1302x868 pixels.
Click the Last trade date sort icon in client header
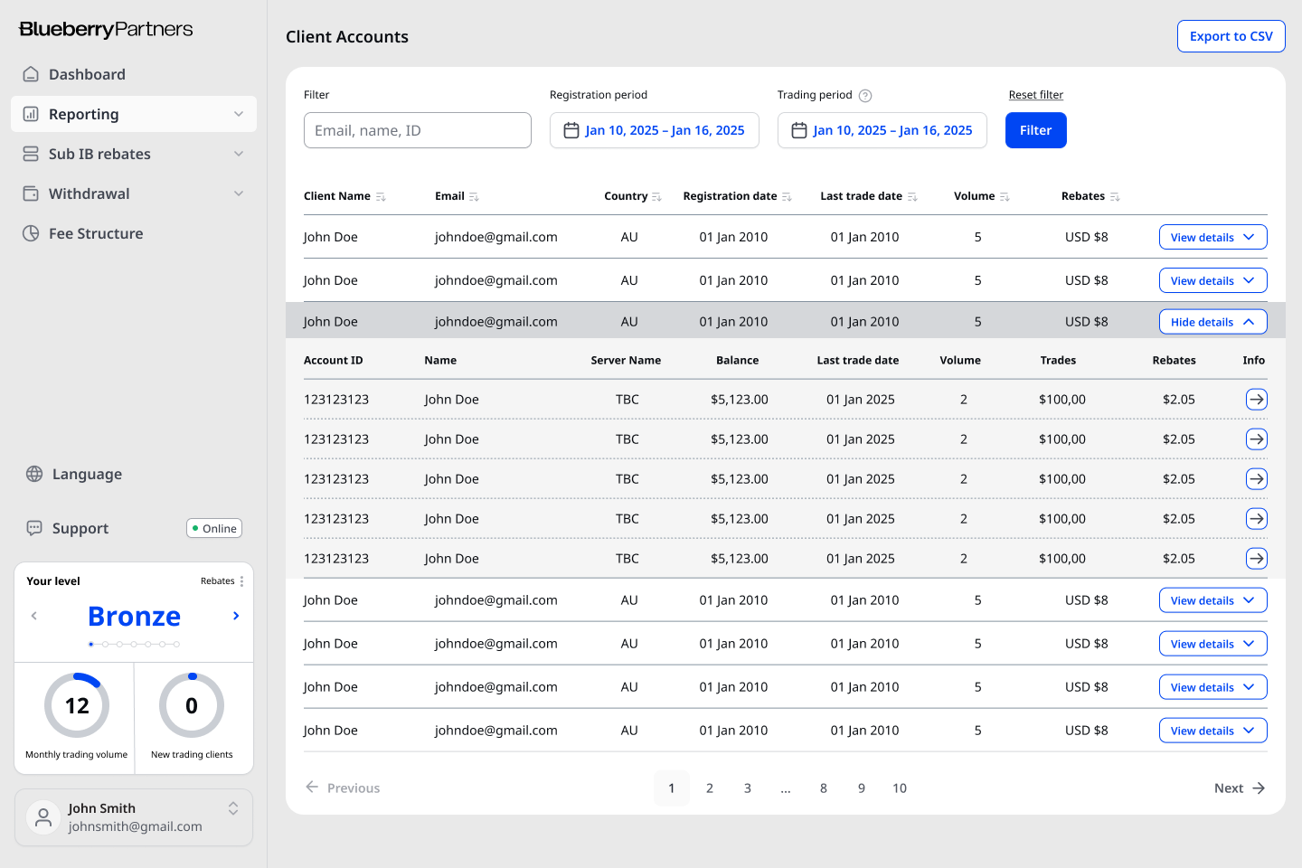[912, 197]
